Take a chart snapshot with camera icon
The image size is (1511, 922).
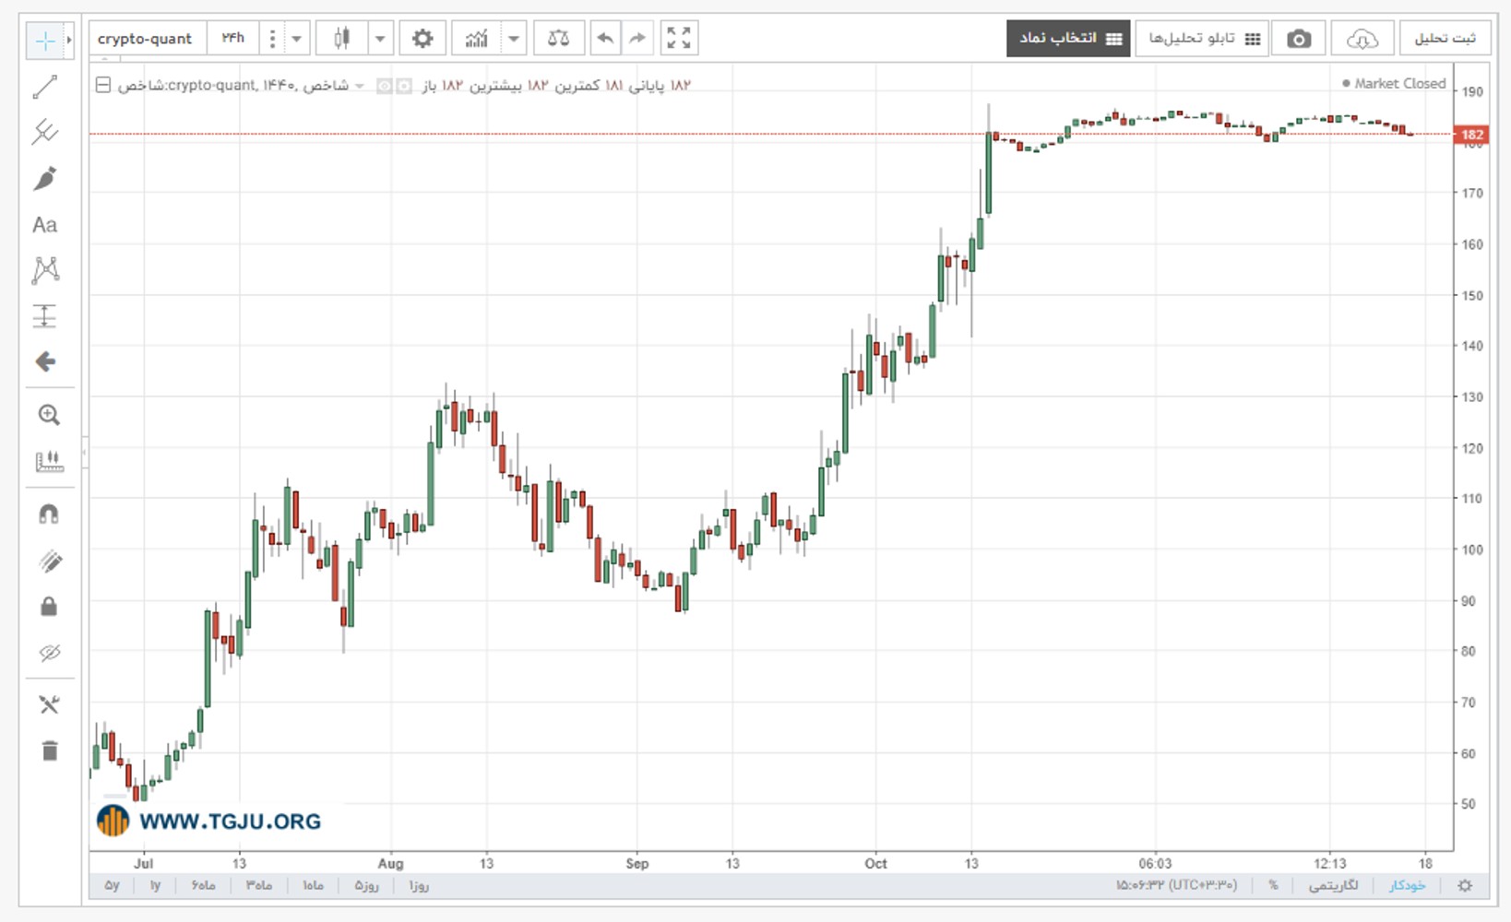[1299, 39]
